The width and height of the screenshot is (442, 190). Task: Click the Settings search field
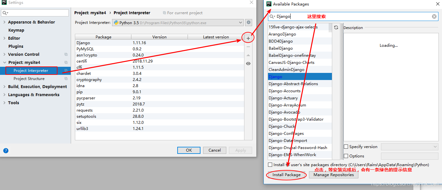pyautogui.click(x=35, y=13)
